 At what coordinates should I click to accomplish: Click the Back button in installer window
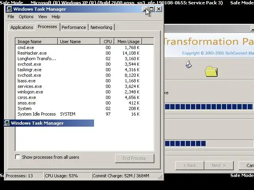pyautogui.click(x=190, y=165)
